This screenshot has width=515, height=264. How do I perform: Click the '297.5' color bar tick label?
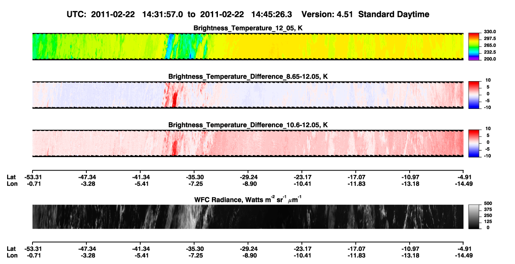[490, 38]
